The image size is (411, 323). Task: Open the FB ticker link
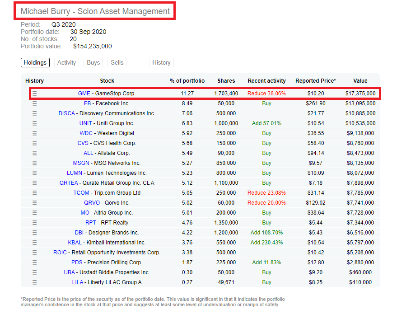tap(87, 103)
